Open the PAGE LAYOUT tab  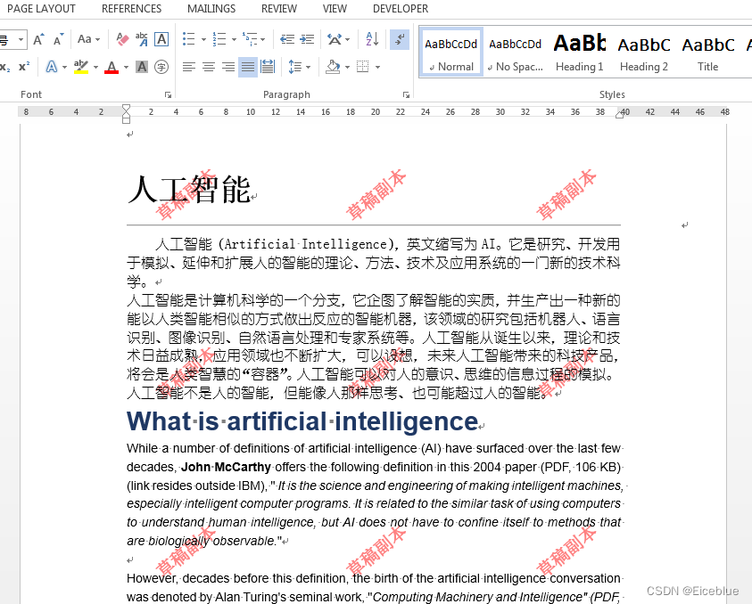(41, 9)
